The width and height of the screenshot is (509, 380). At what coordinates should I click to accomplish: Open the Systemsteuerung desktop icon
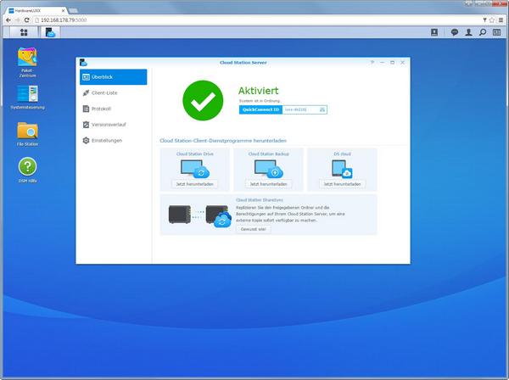pyautogui.click(x=27, y=98)
